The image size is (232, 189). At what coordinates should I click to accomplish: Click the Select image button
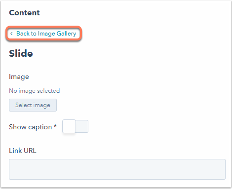33,105
